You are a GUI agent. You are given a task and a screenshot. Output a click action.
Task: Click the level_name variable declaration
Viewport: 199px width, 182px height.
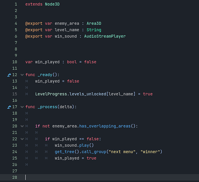point(67,30)
